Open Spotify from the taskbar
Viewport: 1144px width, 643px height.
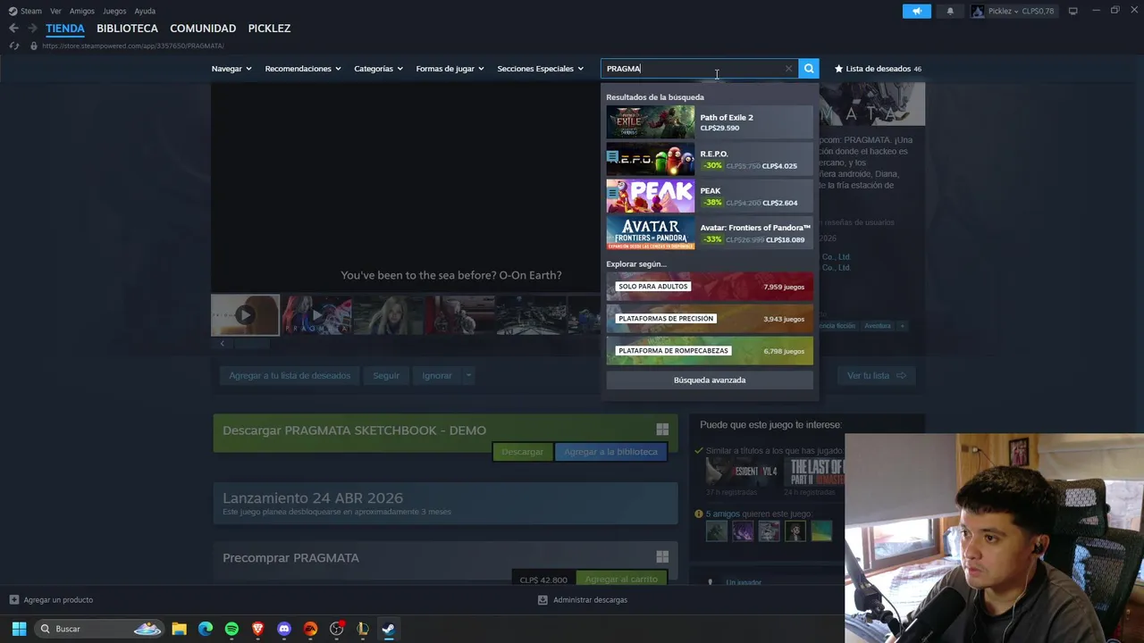[231, 629]
